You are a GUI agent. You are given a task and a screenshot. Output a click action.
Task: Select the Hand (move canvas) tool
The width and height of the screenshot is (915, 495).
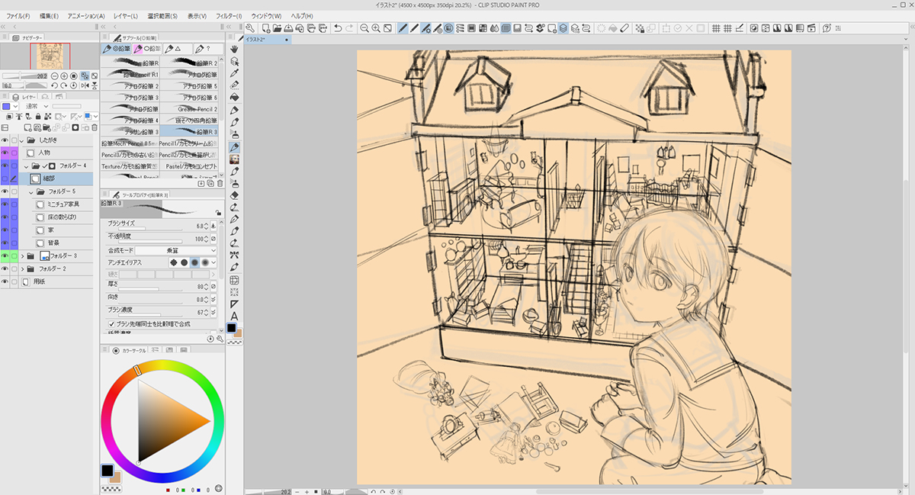(235, 49)
